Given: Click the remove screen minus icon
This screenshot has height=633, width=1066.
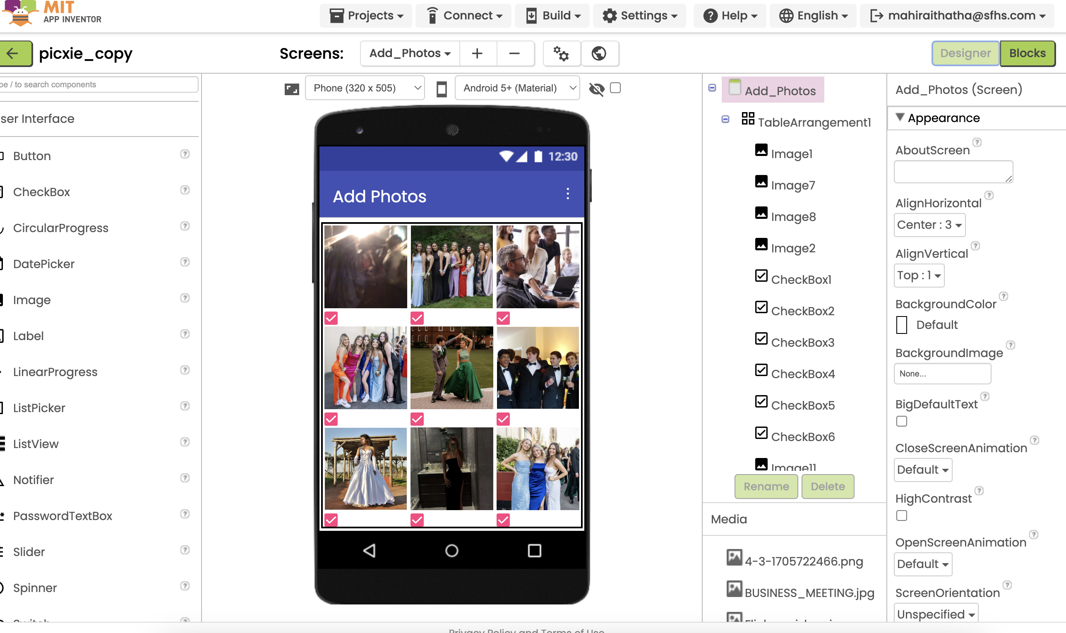Looking at the screenshot, I should [x=514, y=53].
